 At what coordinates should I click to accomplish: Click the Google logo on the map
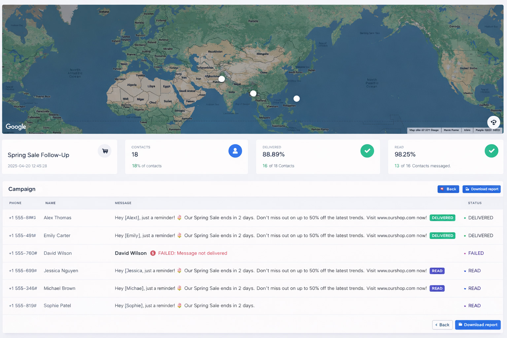[x=16, y=126]
